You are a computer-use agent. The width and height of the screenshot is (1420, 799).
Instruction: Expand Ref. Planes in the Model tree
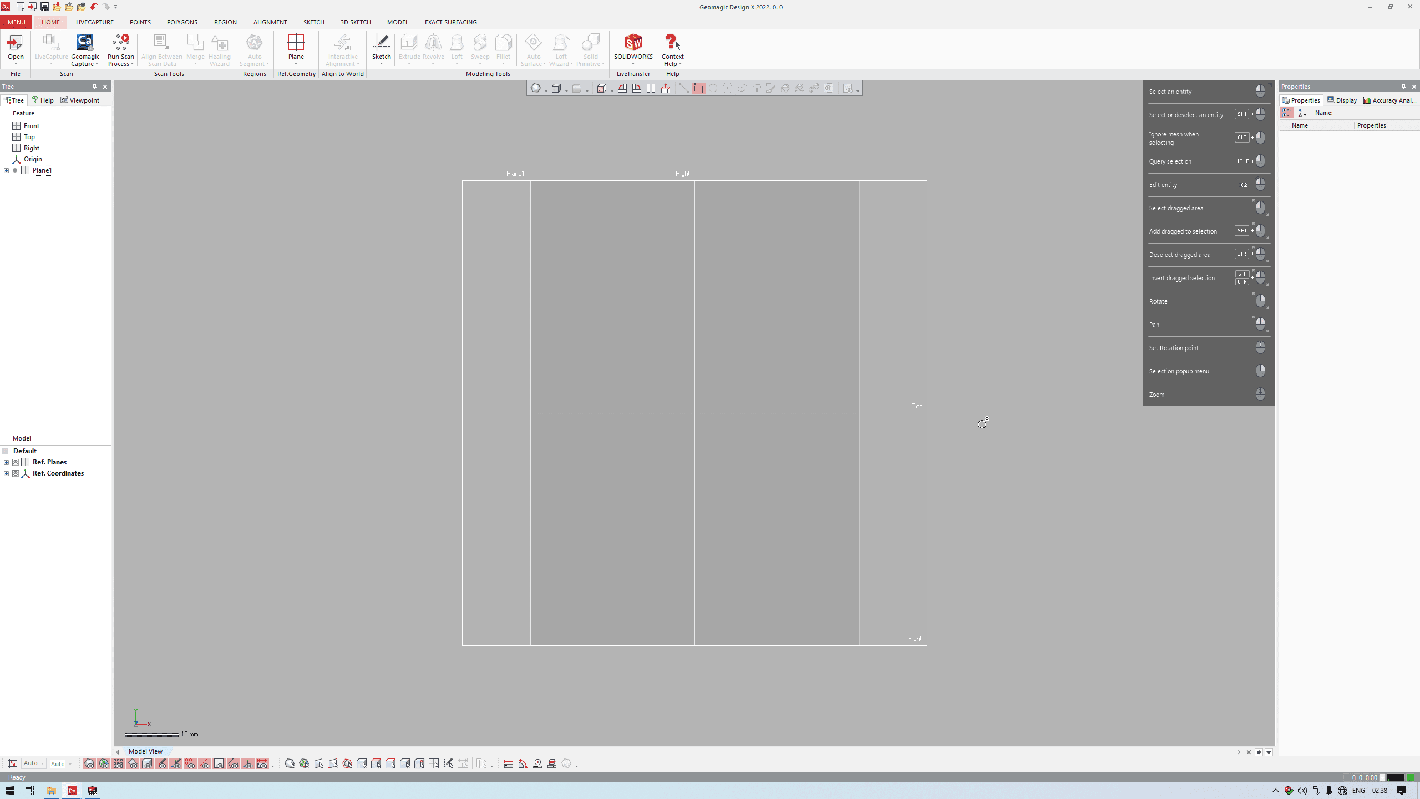tap(6, 462)
